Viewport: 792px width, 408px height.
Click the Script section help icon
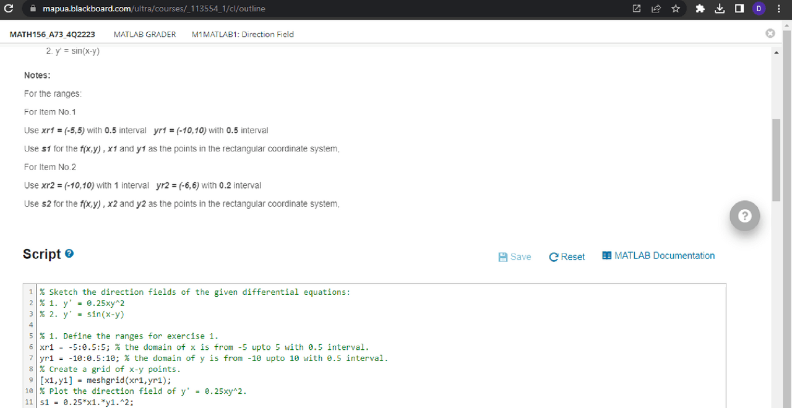[68, 253]
